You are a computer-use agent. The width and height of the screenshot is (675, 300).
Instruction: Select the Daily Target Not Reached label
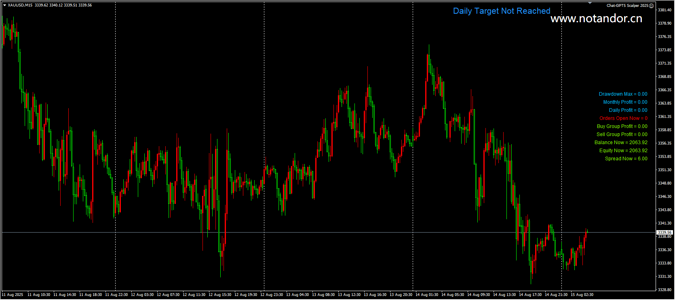(502, 11)
